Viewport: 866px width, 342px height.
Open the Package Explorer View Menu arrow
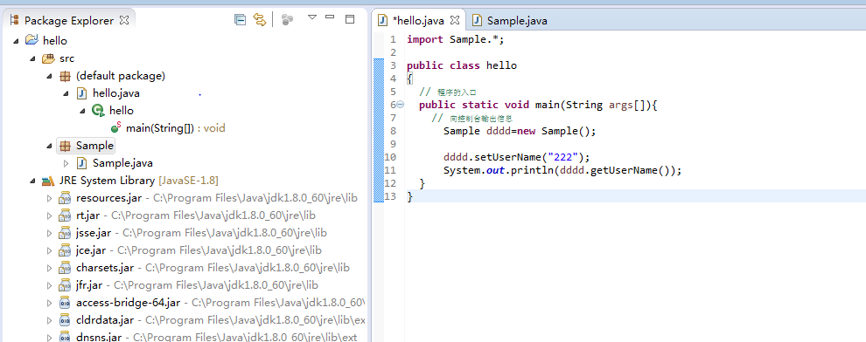coord(312,17)
